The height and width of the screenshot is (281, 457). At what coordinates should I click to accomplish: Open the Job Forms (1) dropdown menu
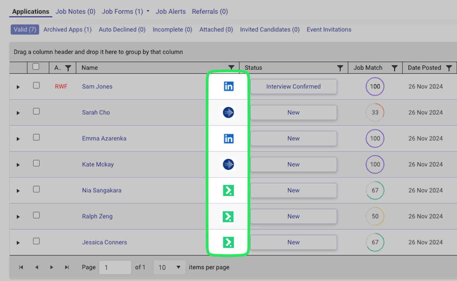(x=126, y=12)
